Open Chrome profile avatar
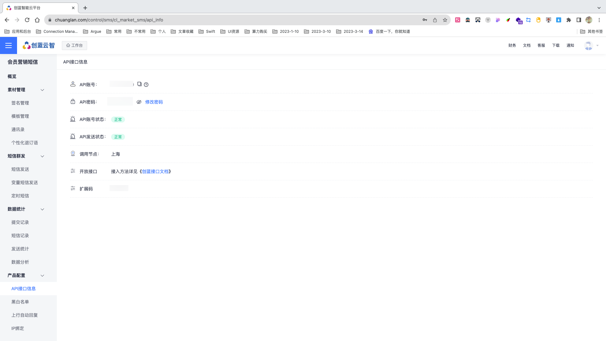606x341 pixels. pos(589,20)
